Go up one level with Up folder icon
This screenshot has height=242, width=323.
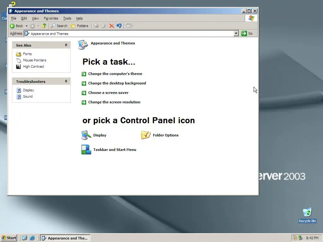click(x=44, y=26)
